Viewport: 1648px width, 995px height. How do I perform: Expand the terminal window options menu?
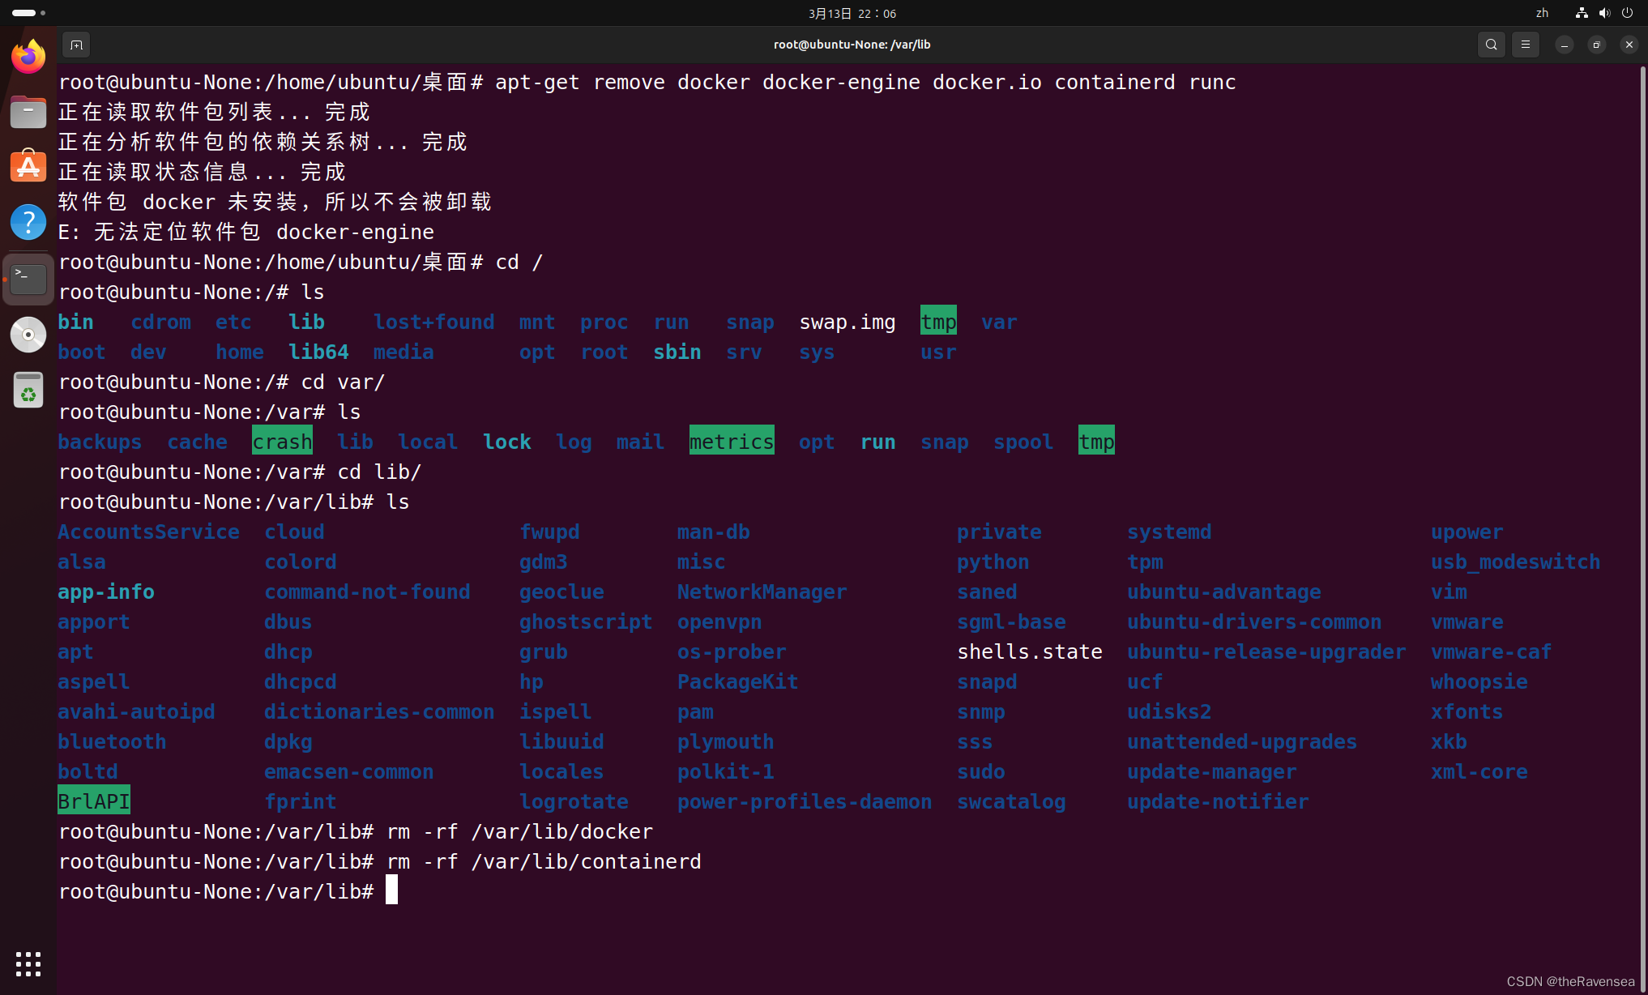coord(1524,45)
